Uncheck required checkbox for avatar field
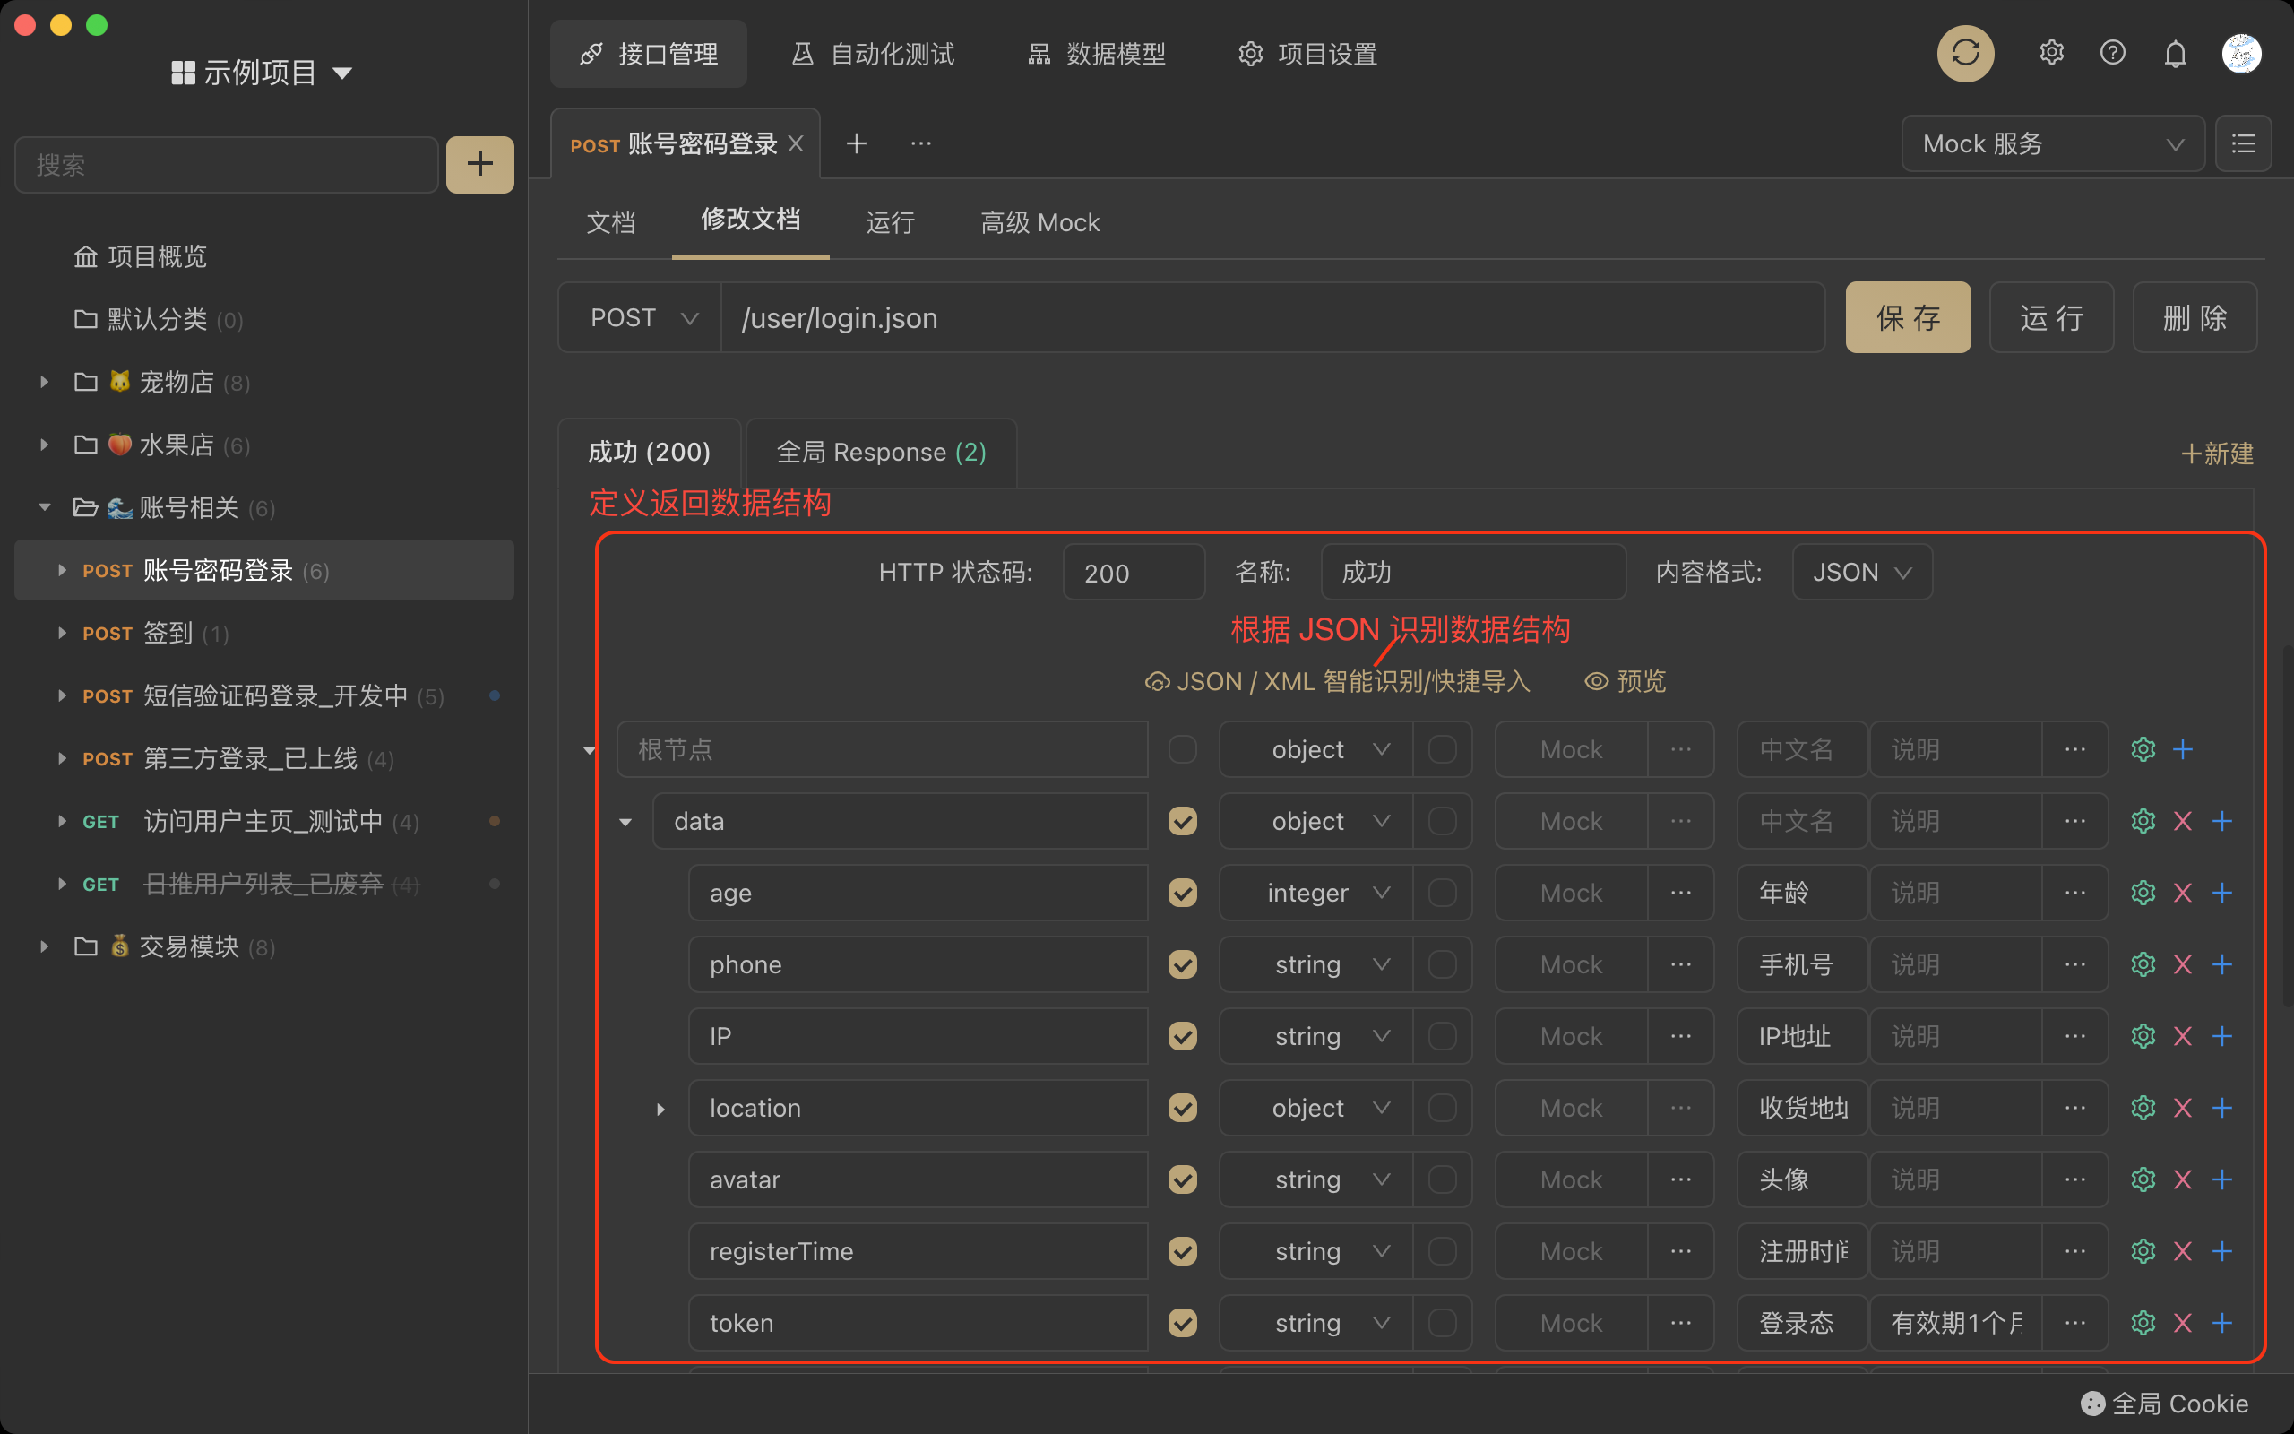 (1182, 1179)
